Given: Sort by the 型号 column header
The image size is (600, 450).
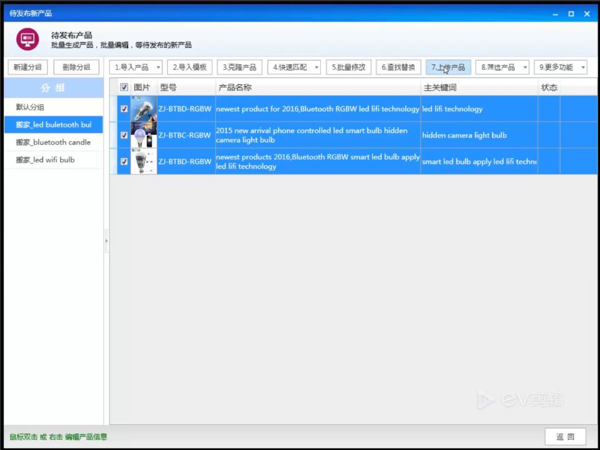Looking at the screenshot, I should [x=186, y=87].
